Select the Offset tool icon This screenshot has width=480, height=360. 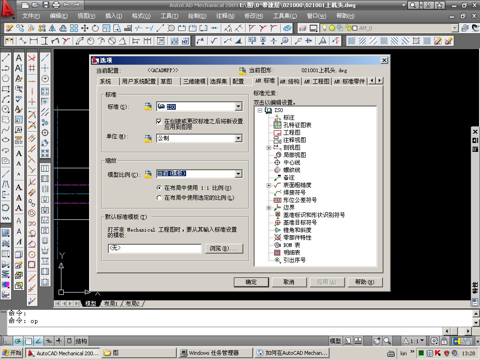tap(63, 28)
